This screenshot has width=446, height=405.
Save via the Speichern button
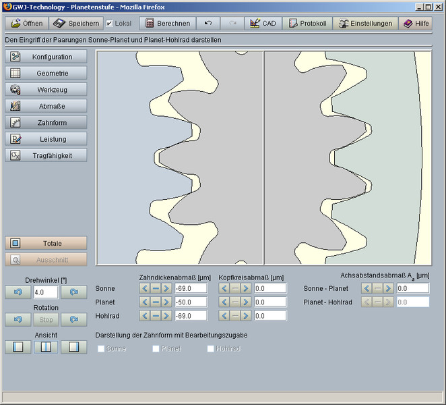click(x=77, y=23)
